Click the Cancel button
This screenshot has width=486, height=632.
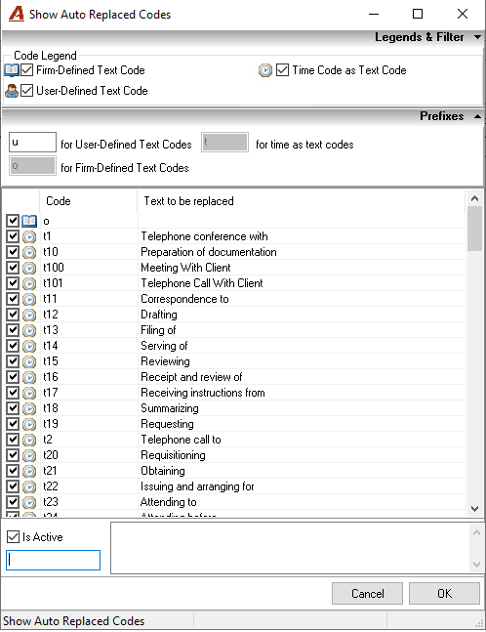367,593
